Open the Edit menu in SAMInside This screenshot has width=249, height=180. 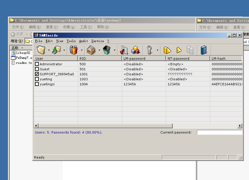[x=49, y=41]
